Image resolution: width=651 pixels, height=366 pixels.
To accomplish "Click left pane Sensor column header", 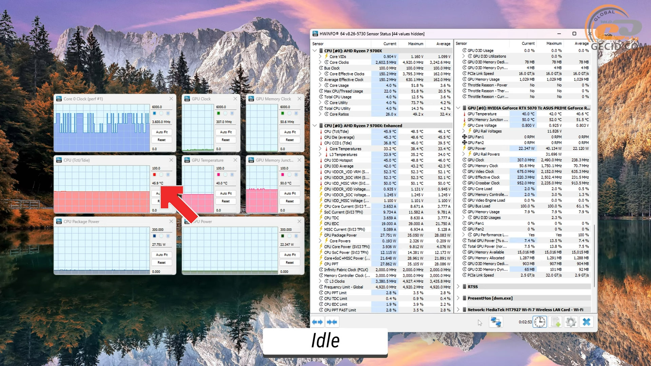I will pyautogui.click(x=341, y=44).
